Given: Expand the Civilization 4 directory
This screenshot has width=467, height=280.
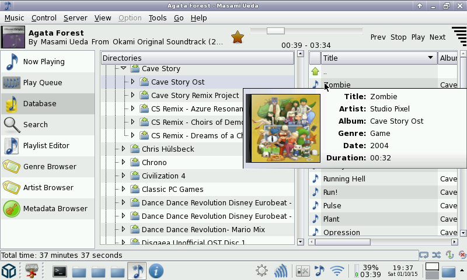Looking at the screenshot, I should pyautogui.click(x=123, y=176).
